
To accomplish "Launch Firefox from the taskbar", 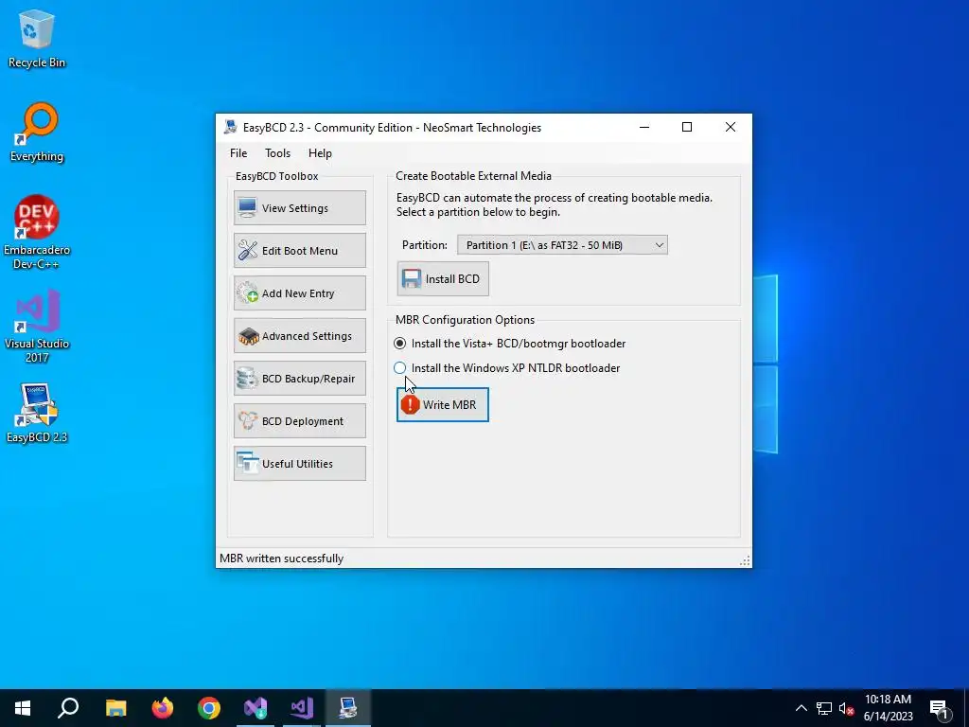I will click(x=163, y=708).
